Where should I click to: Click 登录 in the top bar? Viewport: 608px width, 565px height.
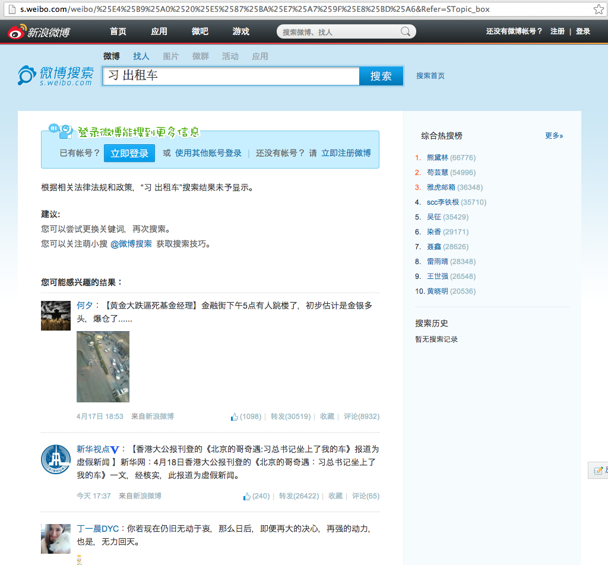pos(583,31)
